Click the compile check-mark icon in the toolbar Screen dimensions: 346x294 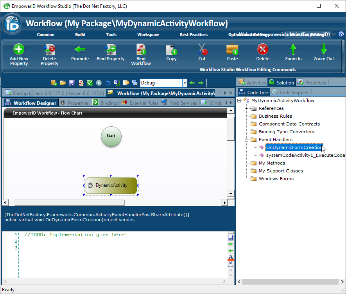(x=90, y=83)
